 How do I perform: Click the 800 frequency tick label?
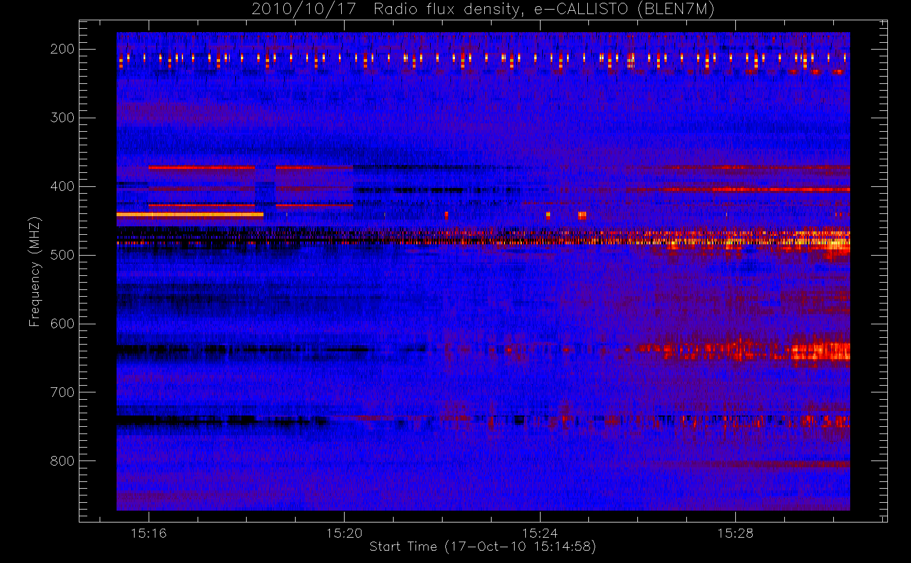tap(62, 461)
